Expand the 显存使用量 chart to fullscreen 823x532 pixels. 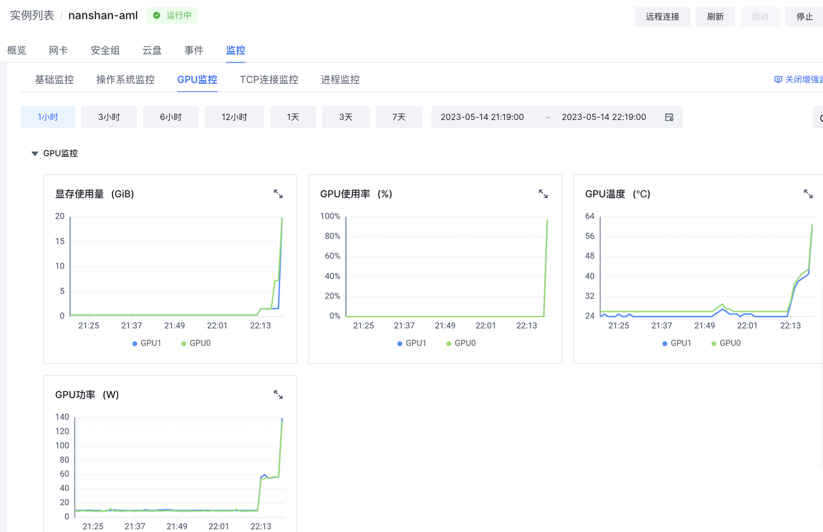pos(278,194)
